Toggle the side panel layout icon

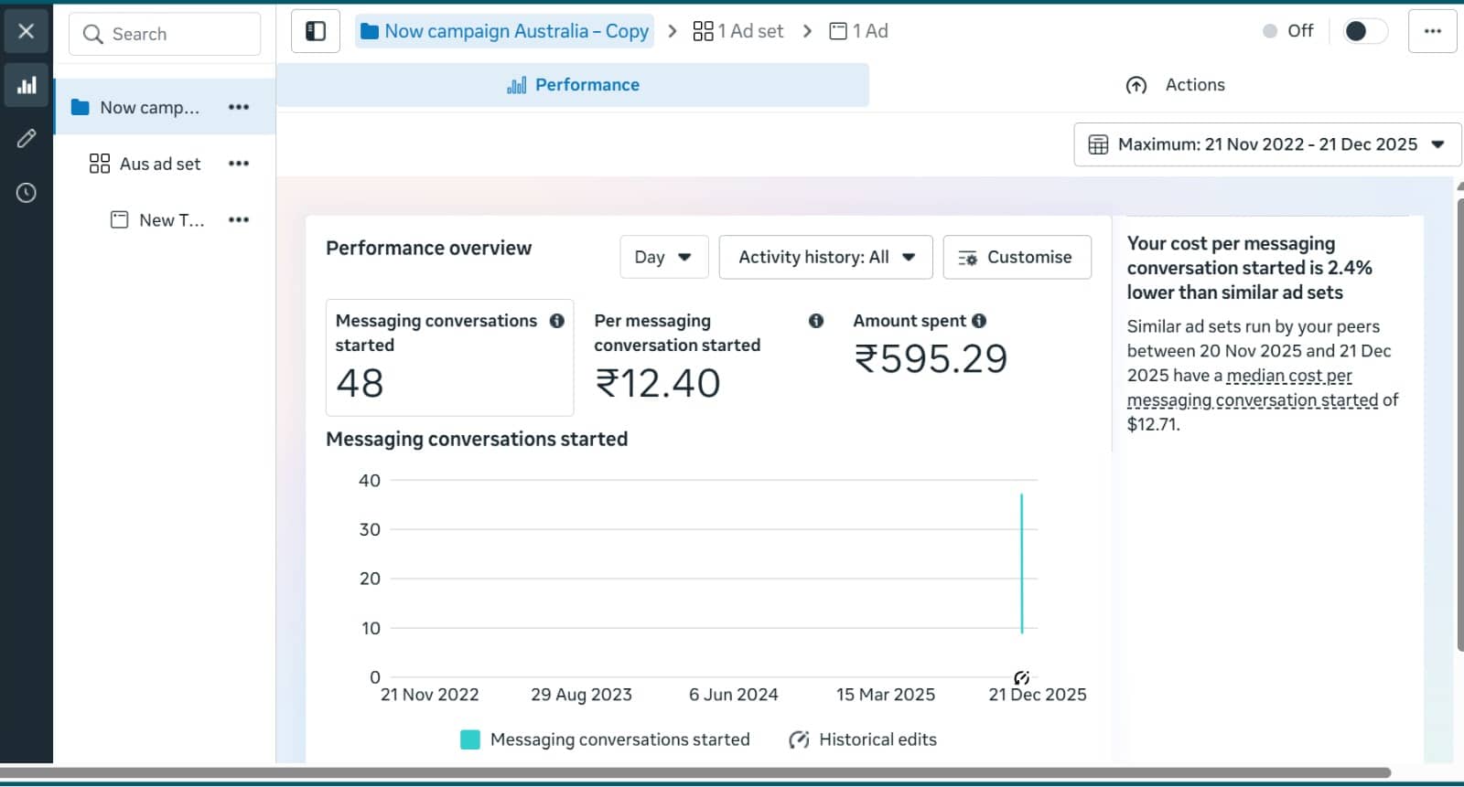(316, 32)
